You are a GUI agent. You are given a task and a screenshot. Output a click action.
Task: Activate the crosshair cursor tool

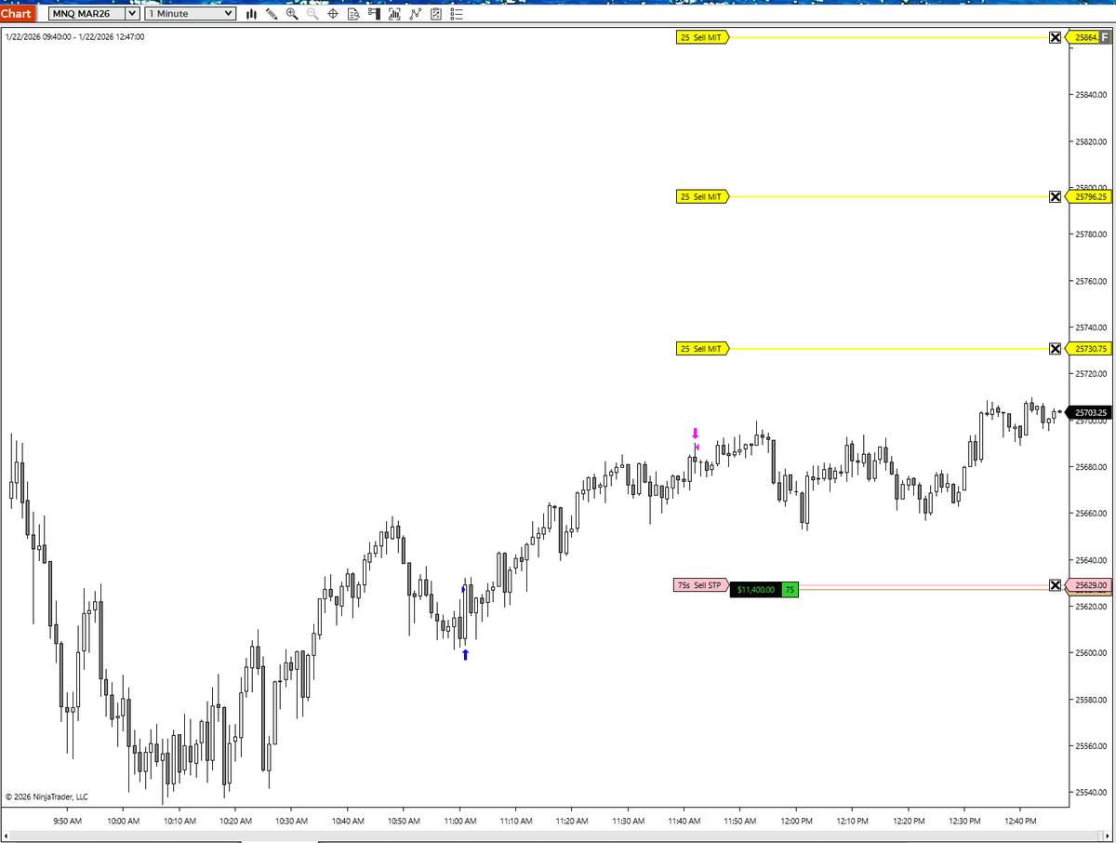[333, 14]
